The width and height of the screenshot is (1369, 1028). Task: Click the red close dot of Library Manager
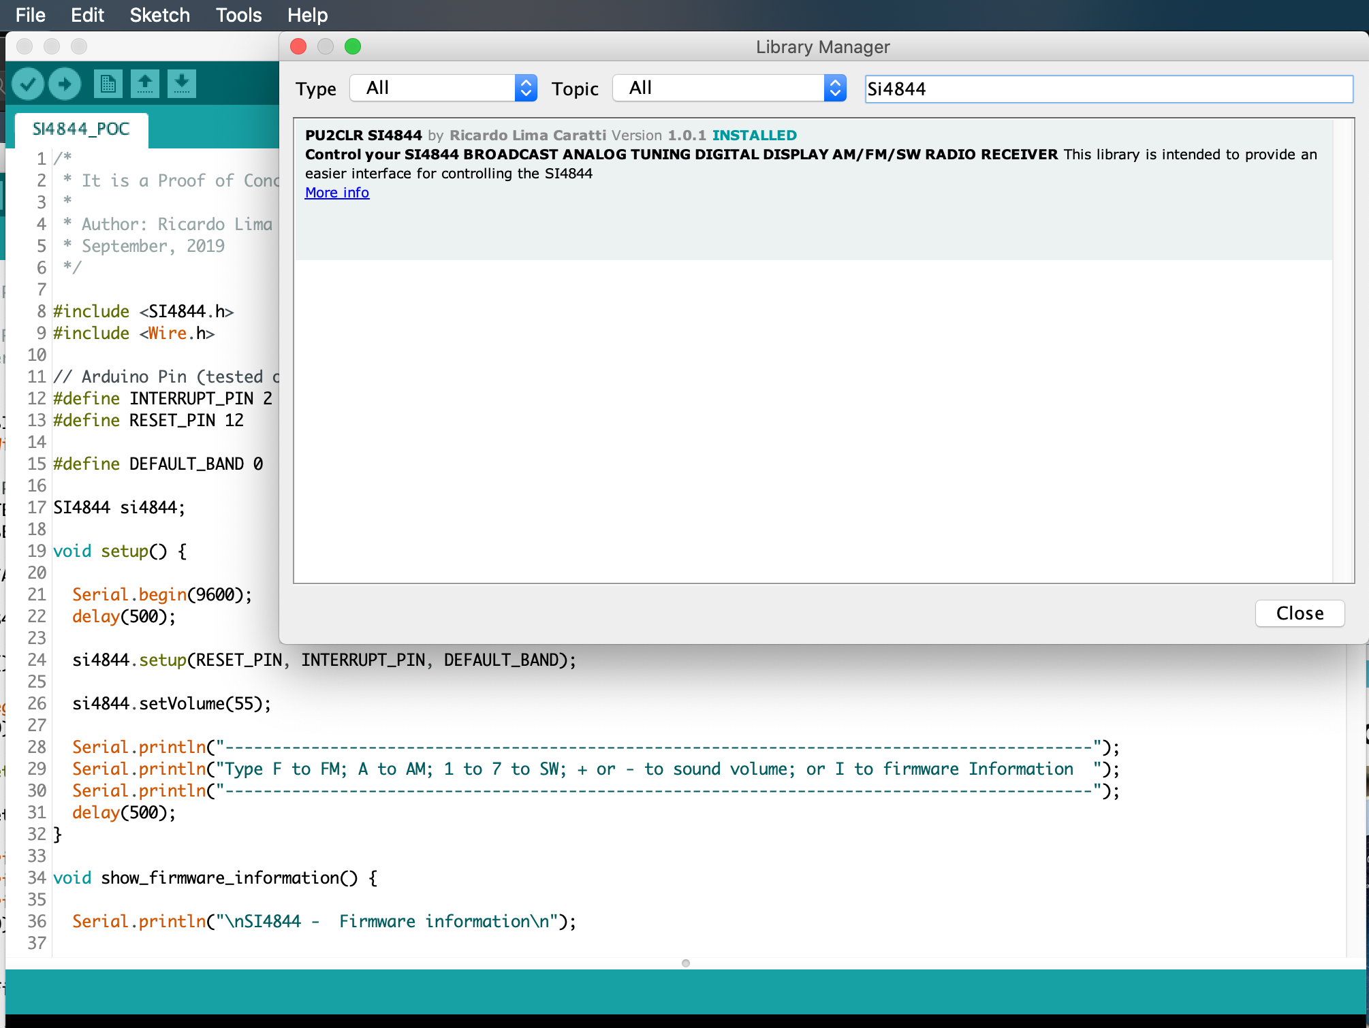click(x=298, y=46)
